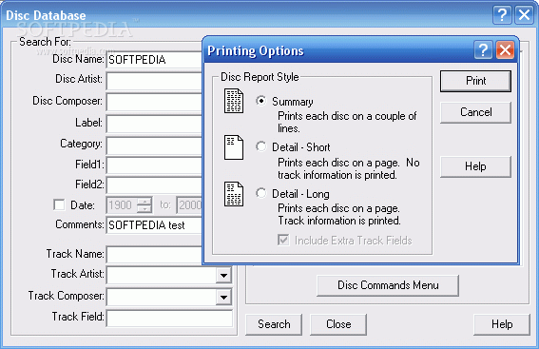The height and width of the screenshot is (349, 539).
Task: Click the Date to year 2000 field
Action: tap(189, 204)
